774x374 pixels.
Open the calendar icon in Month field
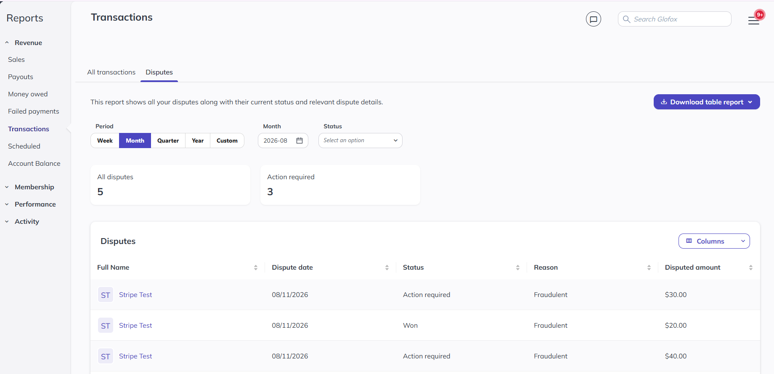click(x=300, y=141)
